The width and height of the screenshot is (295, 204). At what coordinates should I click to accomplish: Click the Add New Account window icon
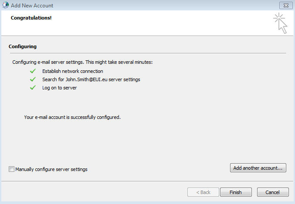pos(5,5)
